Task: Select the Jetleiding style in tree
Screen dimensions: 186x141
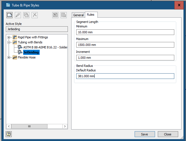Action: [31, 52]
